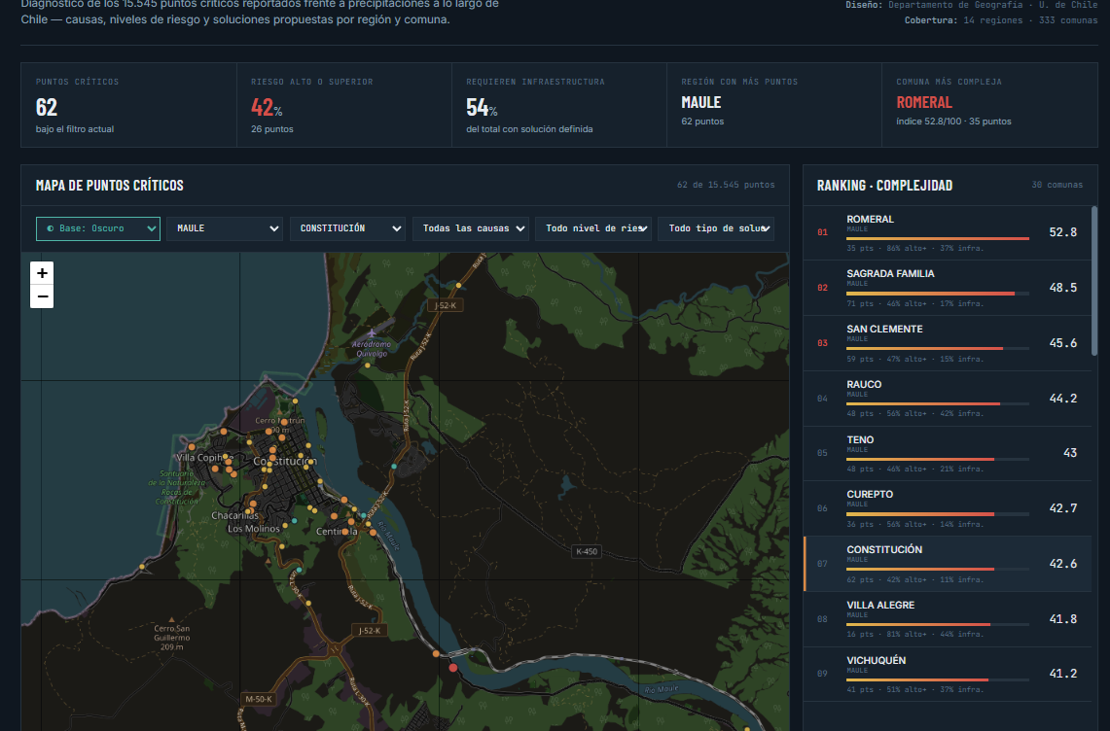Select ROMERAL in the complexity ranking
1110x731 pixels.
[948, 233]
